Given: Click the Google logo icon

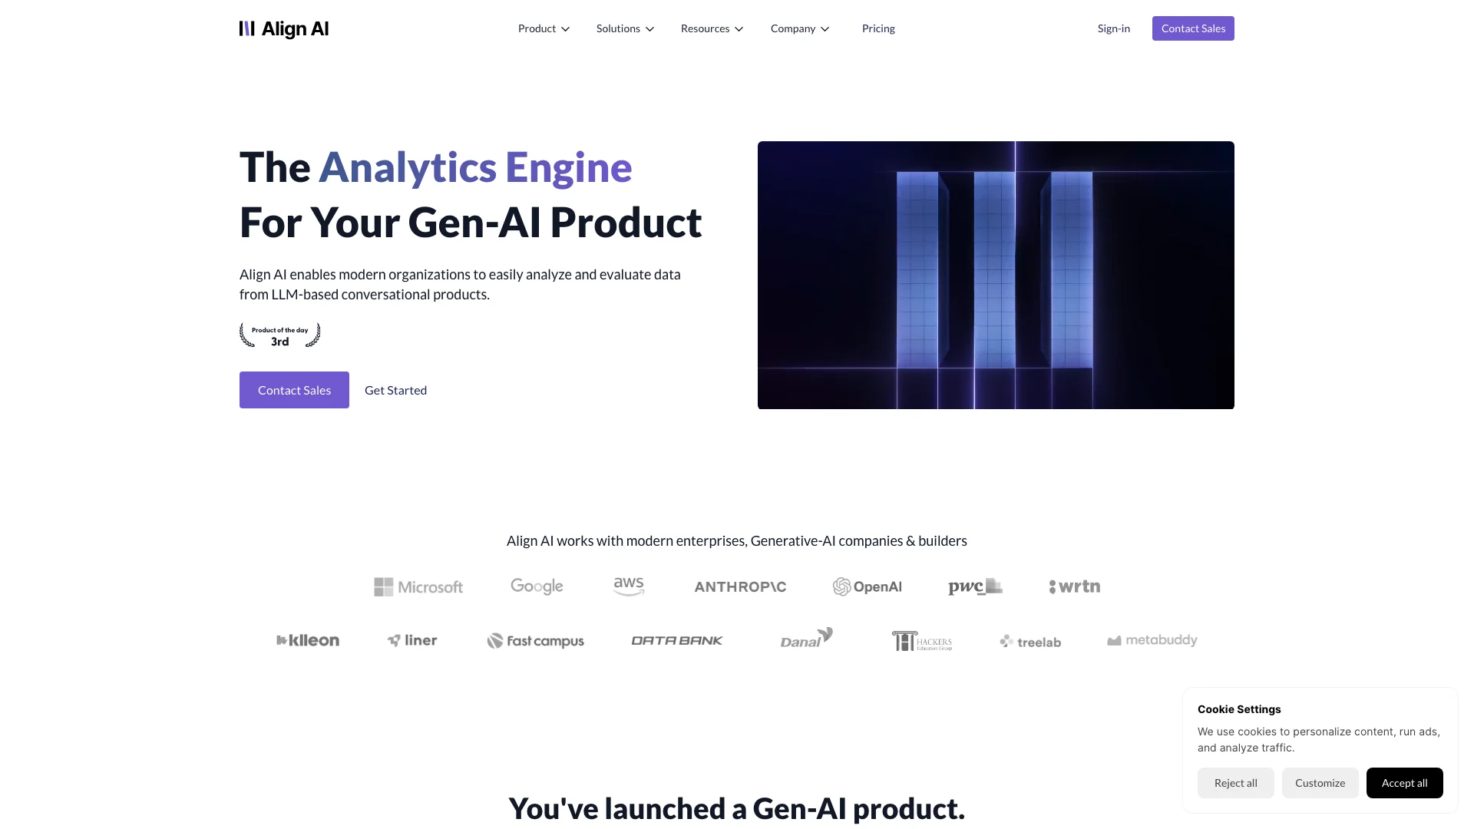Looking at the screenshot, I should [x=537, y=586].
